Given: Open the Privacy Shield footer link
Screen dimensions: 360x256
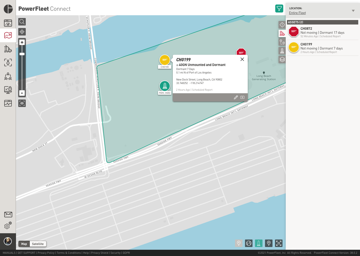Looking at the screenshot, I should (99, 253).
